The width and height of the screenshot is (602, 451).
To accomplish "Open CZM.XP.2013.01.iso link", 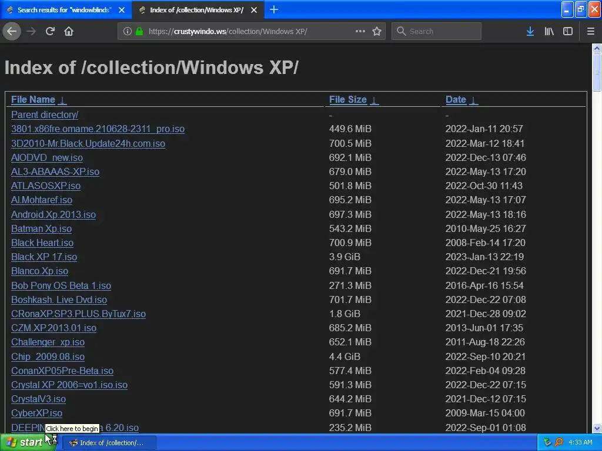I will coord(53,328).
